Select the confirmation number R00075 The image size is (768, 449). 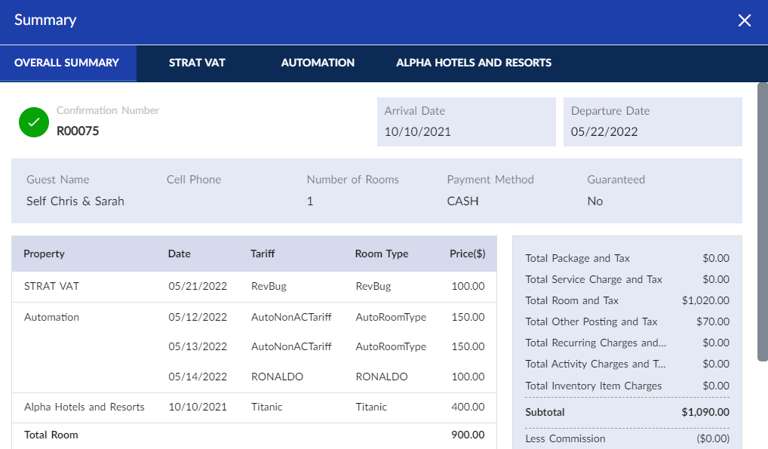click(78, 130)
